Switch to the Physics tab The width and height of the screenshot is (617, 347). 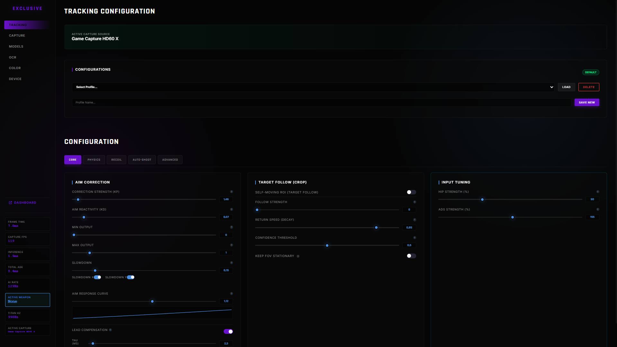(94, 160)
